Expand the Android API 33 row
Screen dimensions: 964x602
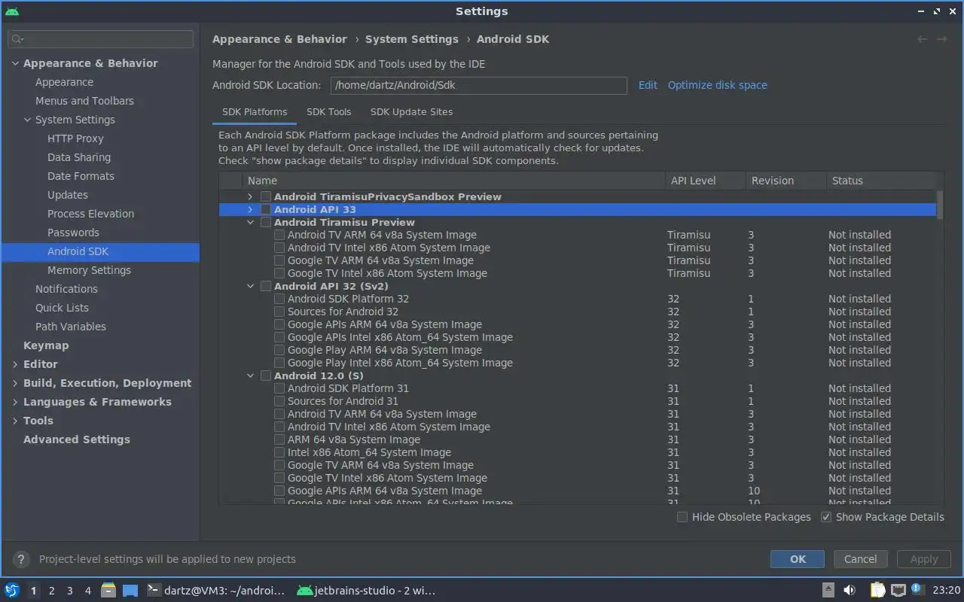click(x=251, y=210)
